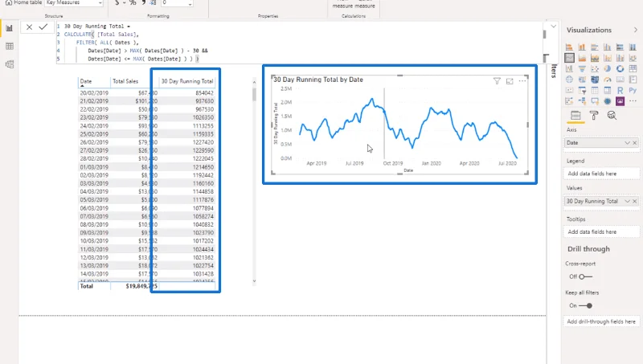Select the line chart visual
This screenshot has height=364, width=643.
[x=569, y=58]
